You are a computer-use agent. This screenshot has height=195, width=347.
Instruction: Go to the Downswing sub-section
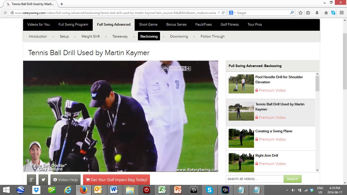point(179,36)
